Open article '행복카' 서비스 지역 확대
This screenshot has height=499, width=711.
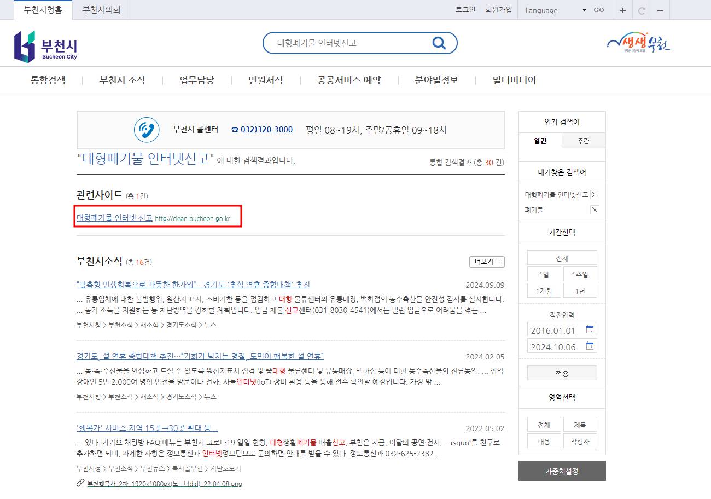coord(147,428)
